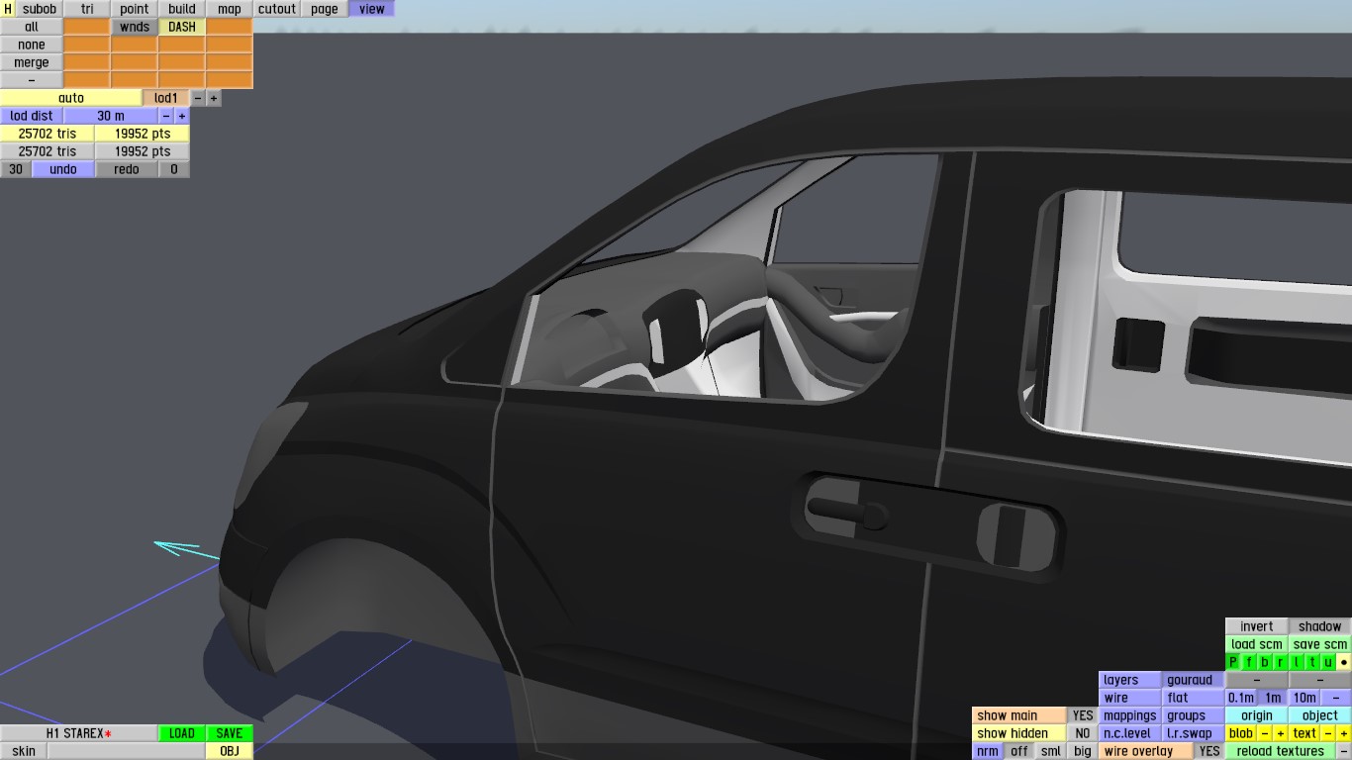Increase LOD level with plus beside lod1
The height and width of the screenshot is (760, 1352).
214,98
